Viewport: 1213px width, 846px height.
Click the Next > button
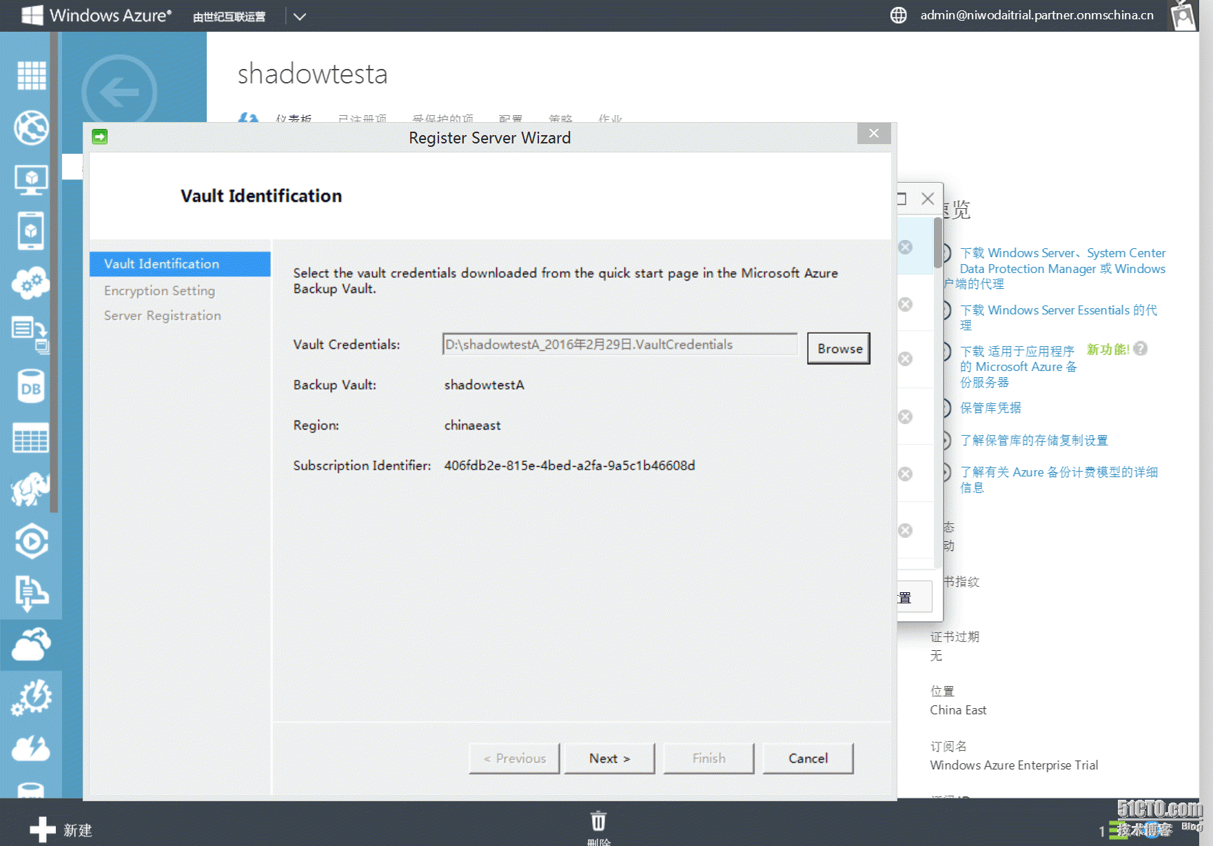tap(609, 758)
